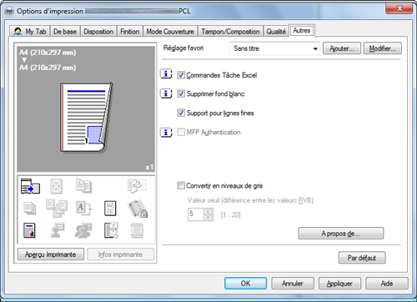
Task: Click info icon beside Supprimer fond blanc
Action: [166, 93]
